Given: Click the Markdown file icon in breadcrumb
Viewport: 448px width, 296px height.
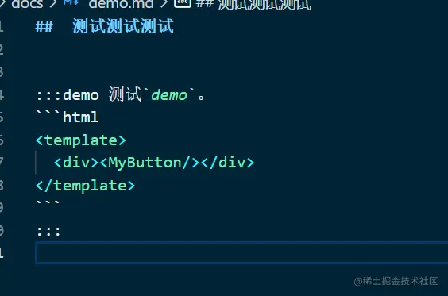Looking at the screenshot, I should pyautogui.click(x=71, y=2).
